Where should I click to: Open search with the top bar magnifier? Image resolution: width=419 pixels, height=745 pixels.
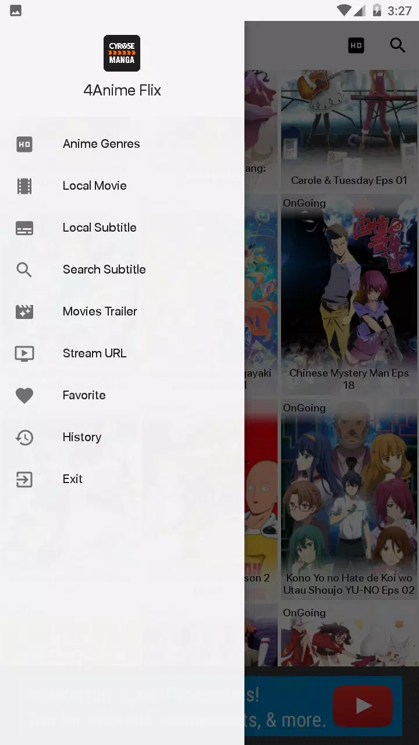pos(397,45)
